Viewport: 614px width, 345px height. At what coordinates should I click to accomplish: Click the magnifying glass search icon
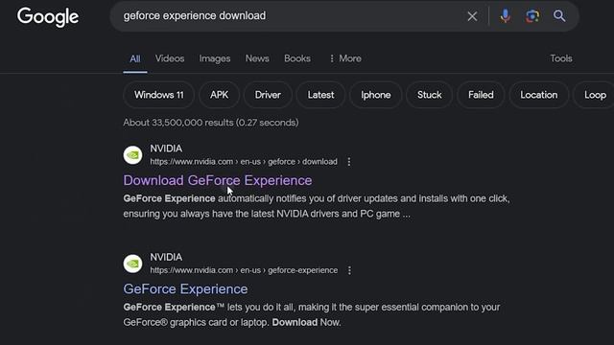(559, 16)
